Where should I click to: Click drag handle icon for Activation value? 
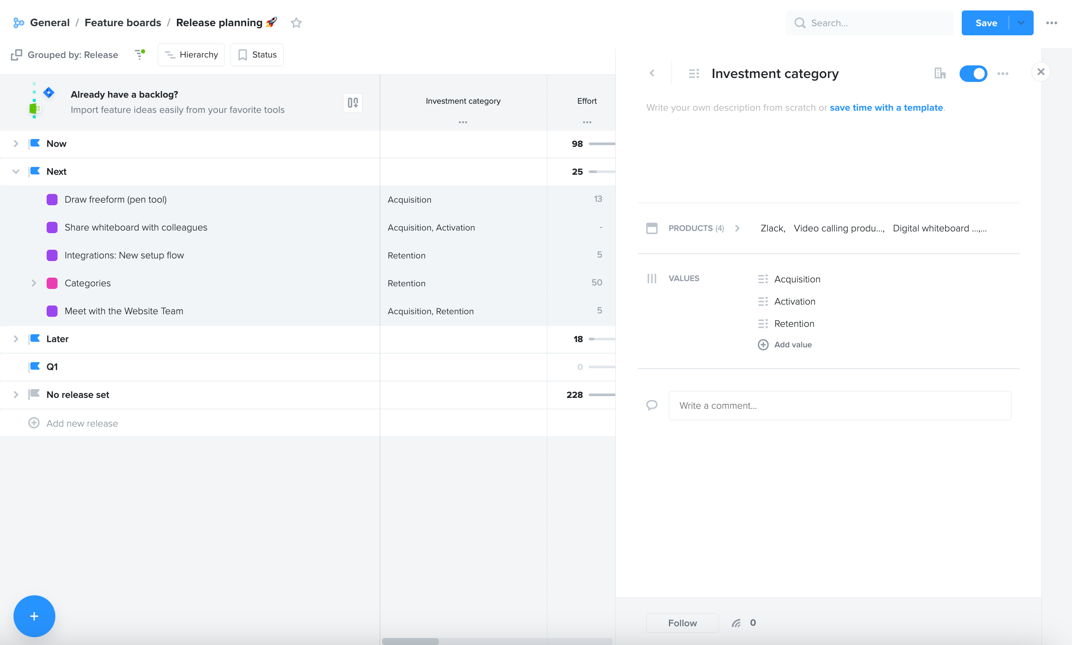point(763,301)
